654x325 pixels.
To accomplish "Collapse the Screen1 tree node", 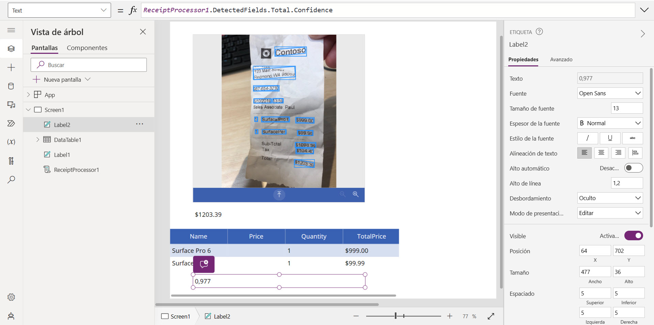I will [x=29, y=110].
